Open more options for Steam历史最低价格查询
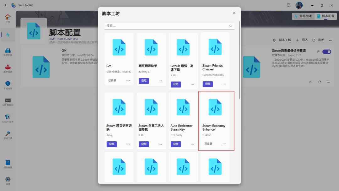This screenshot has width=339, height=191. (x=328, y=82)
